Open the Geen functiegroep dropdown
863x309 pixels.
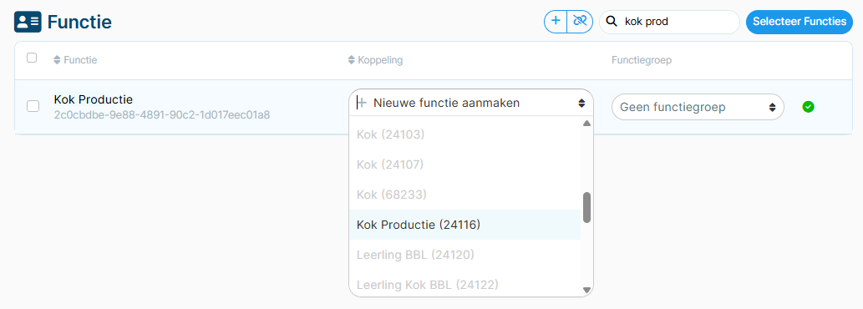(x=698, y=107)
